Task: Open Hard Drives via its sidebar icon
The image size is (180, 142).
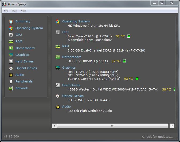Action: [x=11, y=61]
